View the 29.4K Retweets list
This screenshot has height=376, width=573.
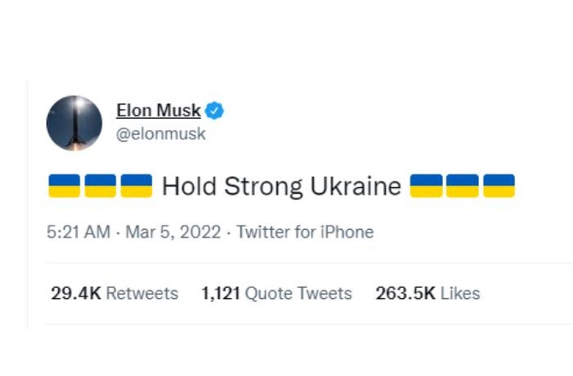pos(115,293)
